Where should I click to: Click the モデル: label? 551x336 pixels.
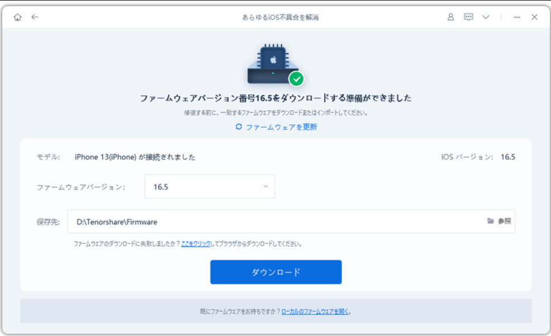click(x=48, y=157)
